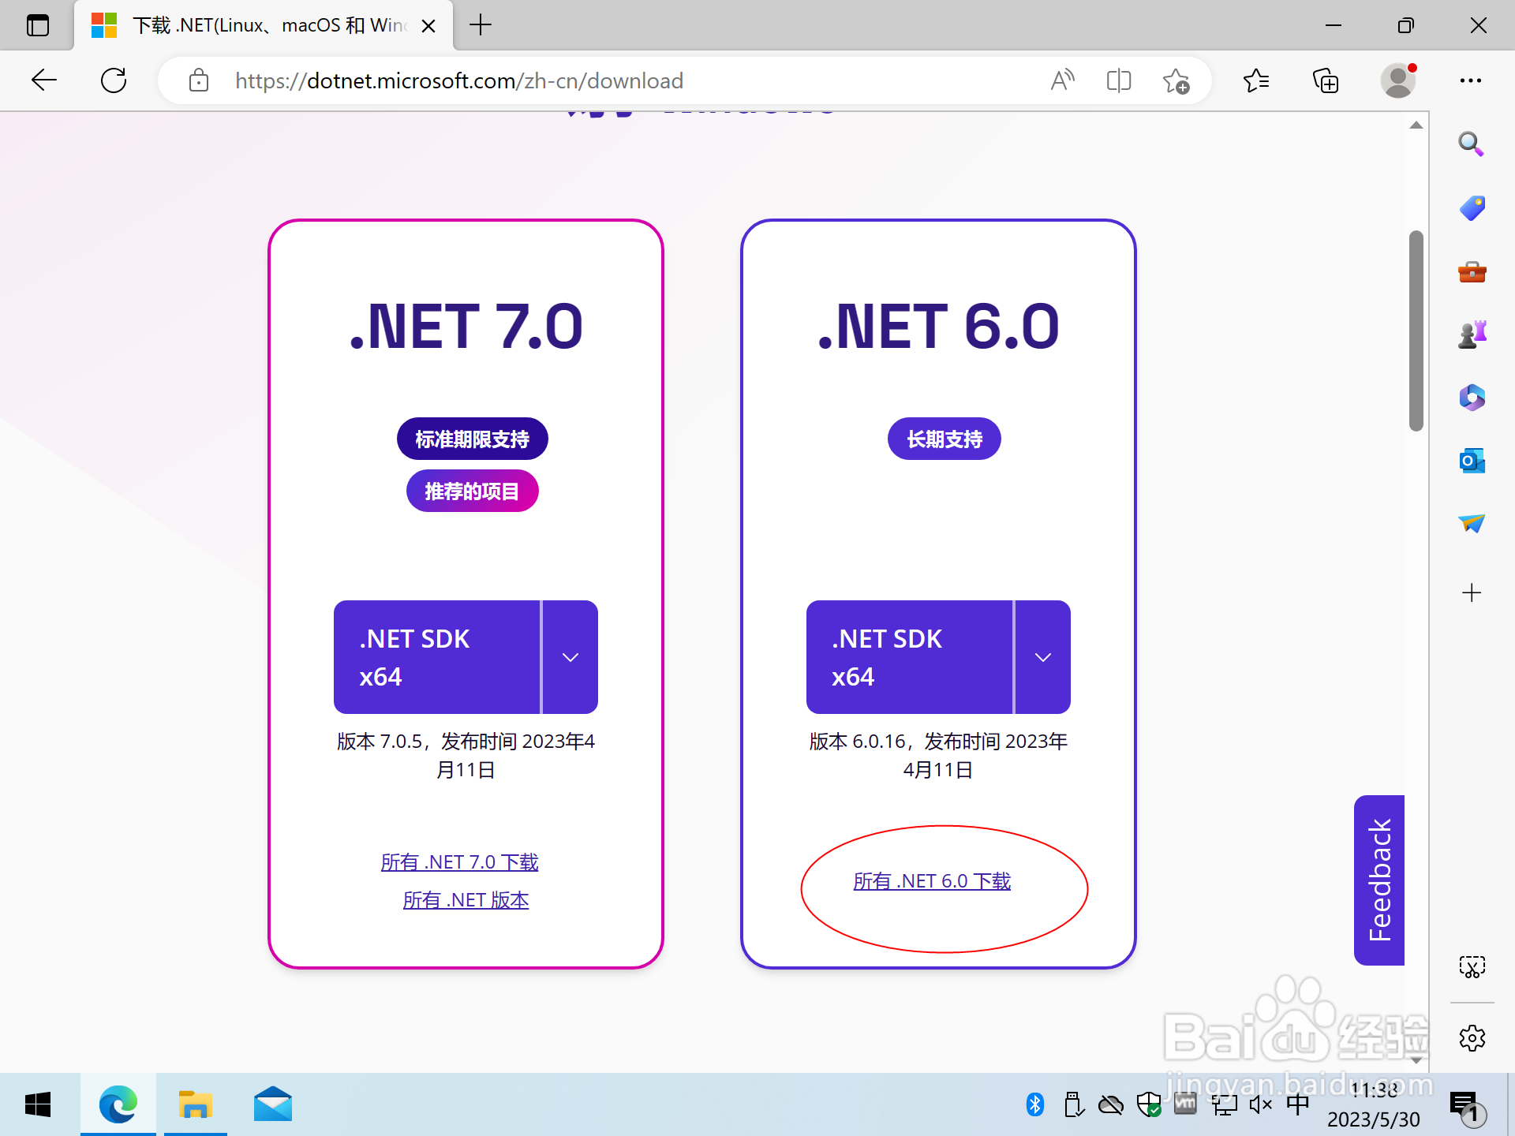Screen dimensions: 1515x1136
Task: Download .NET 6.0 SDK x64
Action: click(910, 657)
